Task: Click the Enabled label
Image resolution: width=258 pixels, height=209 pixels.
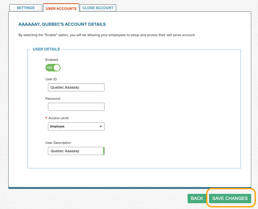Action: click(52, 60)
